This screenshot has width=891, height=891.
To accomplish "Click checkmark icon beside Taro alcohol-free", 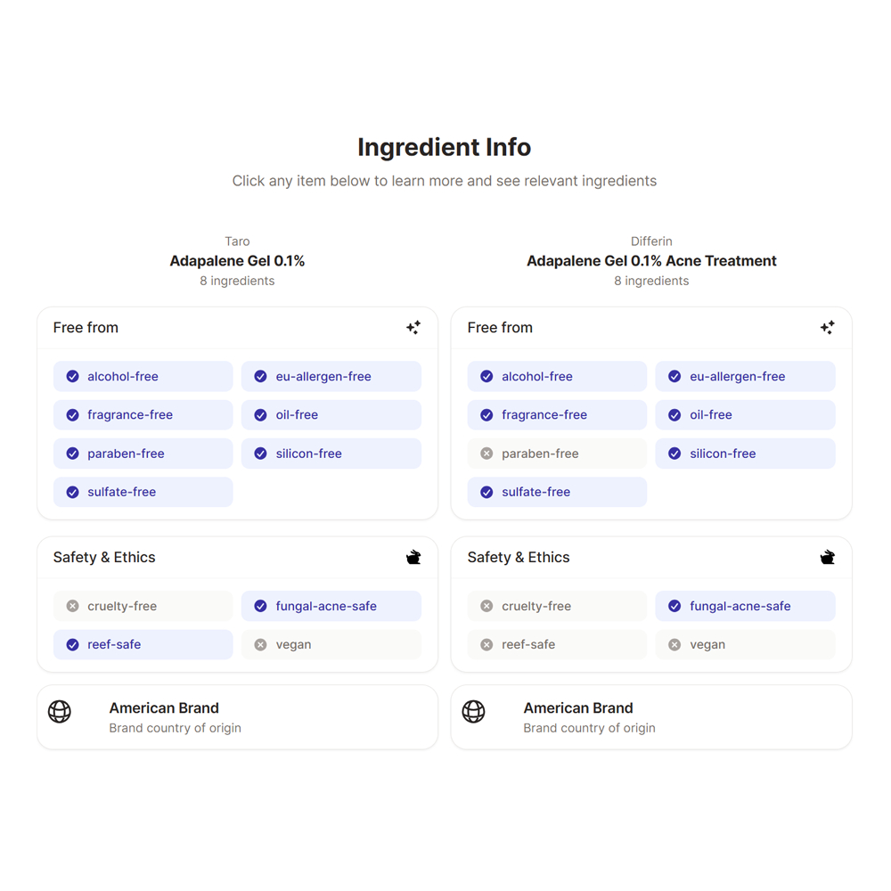I will click(x=73, y=377).
